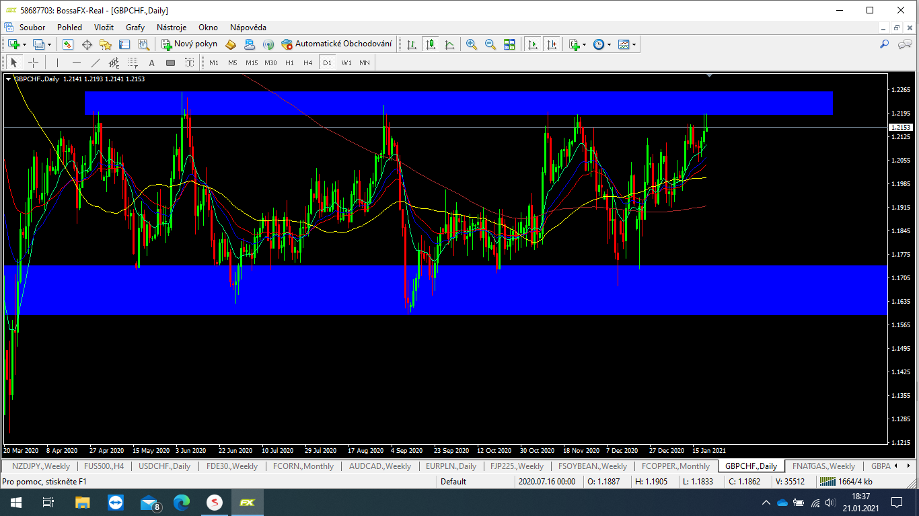Screen dimensions: 919x516
Task: Switch to the USDCHF.,Daily chart tab
Action: pyautogui.click(x=164, y=466)
